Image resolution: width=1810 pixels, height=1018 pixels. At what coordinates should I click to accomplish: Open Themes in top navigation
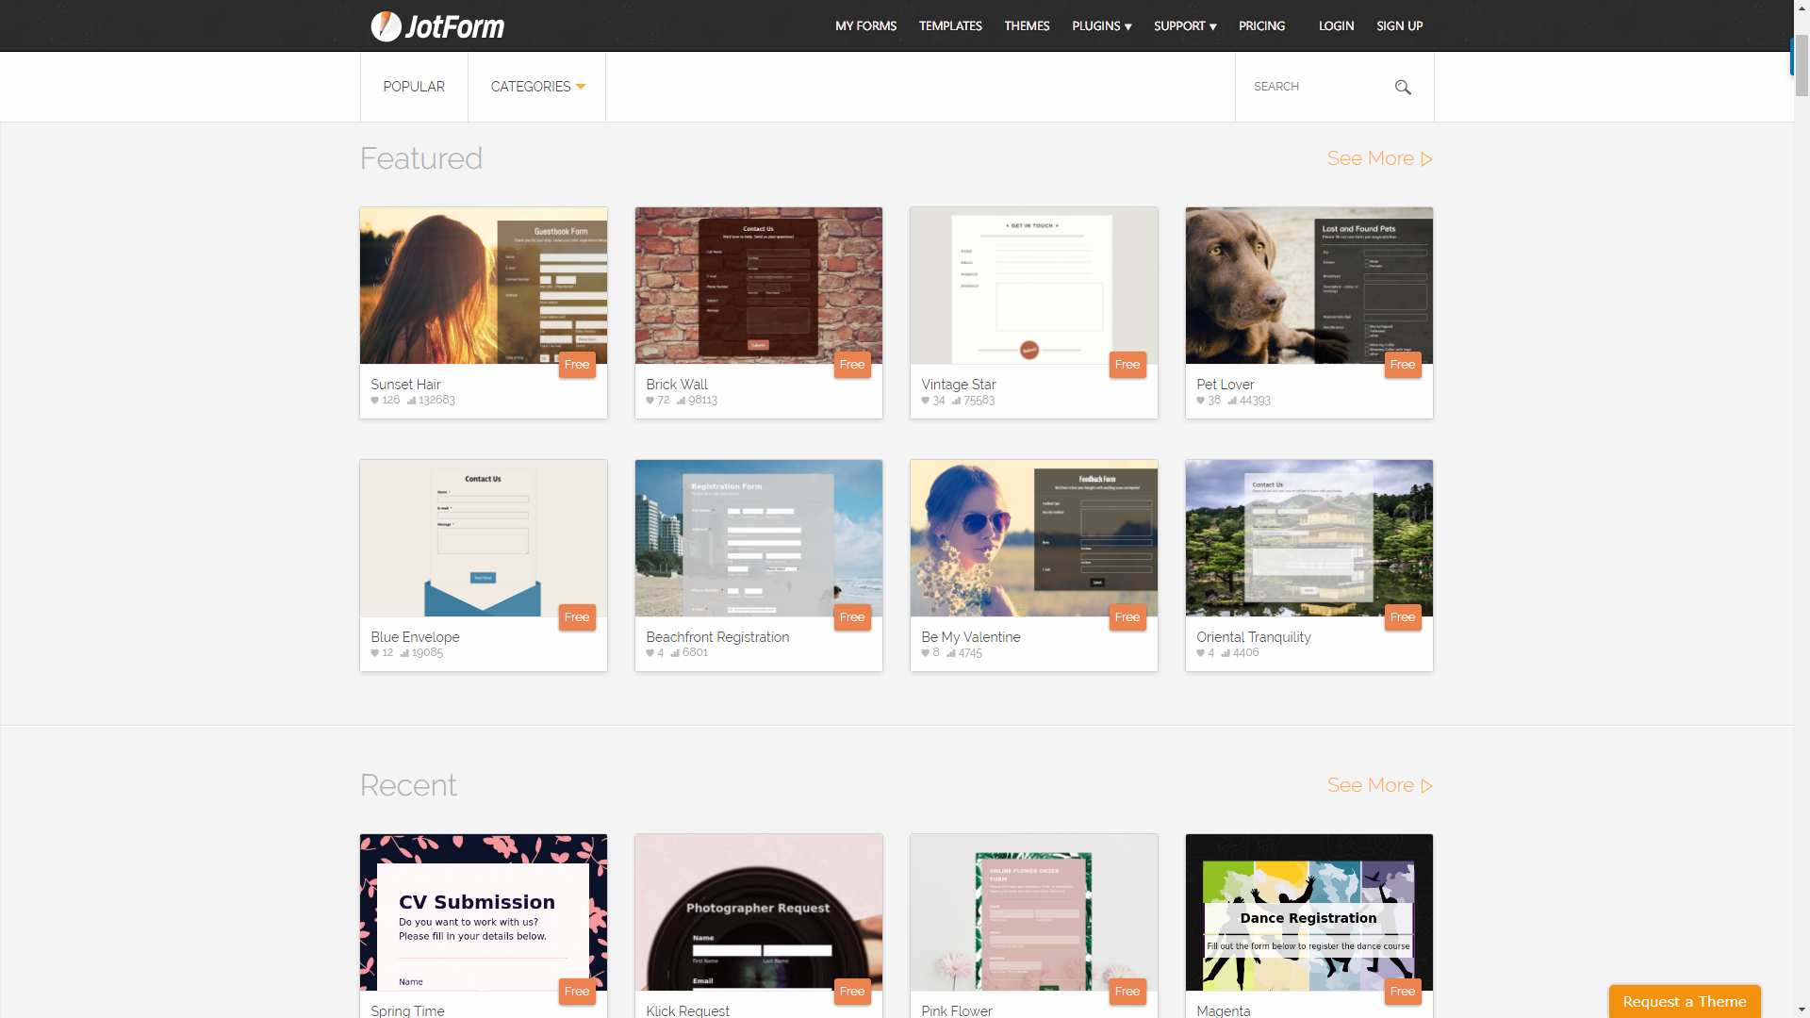[x=1027, y=26]
